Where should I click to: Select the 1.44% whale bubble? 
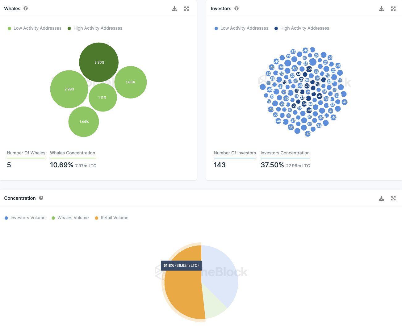click(84, 122)
